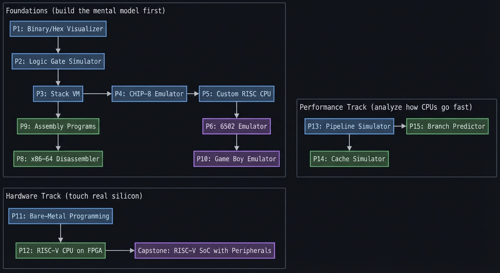Click the Hardware Track section header
This screenshot has width=500, height=273.
(75, 196)
